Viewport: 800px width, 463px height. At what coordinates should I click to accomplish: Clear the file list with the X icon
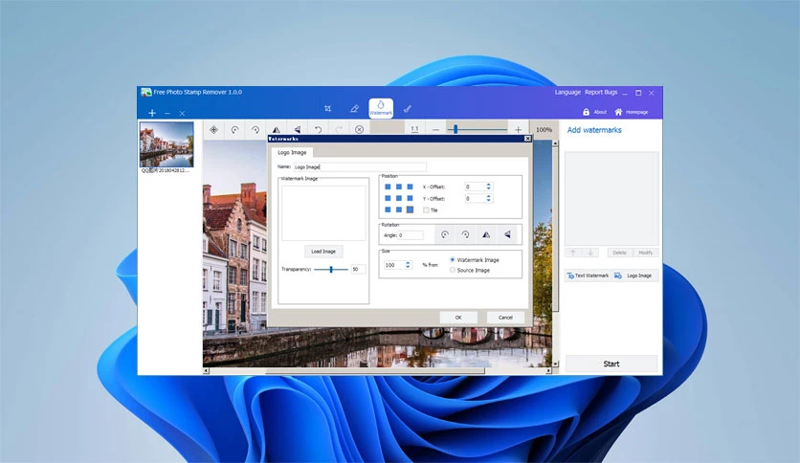coord(182,113)
